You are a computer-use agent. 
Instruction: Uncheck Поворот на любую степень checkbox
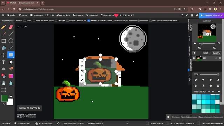89,21
